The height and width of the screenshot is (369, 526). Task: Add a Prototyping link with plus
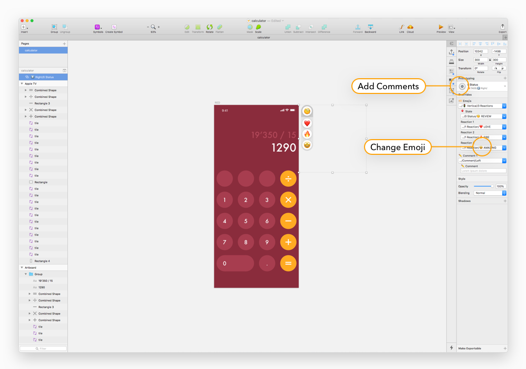505,78
